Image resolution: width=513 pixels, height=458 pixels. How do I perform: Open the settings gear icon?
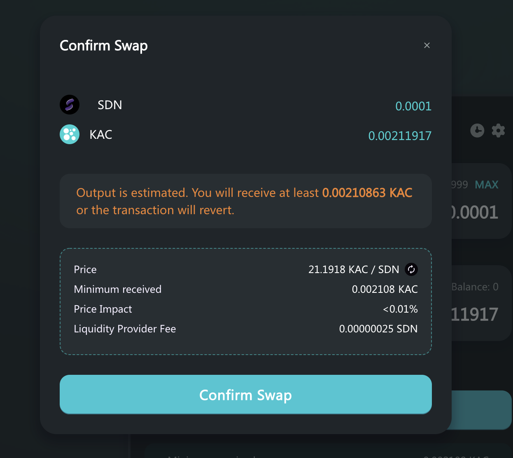(x=498, y=131)
